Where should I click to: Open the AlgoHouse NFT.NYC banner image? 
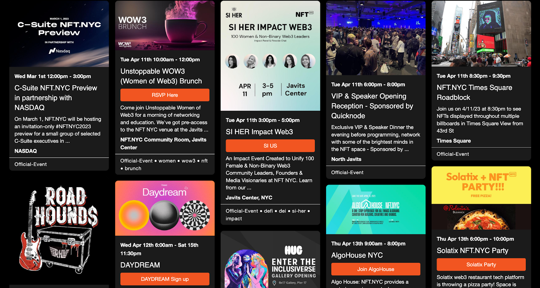click(376, 210)
